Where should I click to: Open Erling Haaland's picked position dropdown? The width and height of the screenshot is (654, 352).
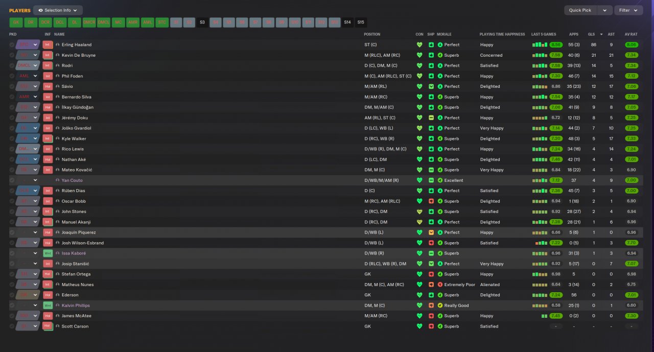point(28,45)
